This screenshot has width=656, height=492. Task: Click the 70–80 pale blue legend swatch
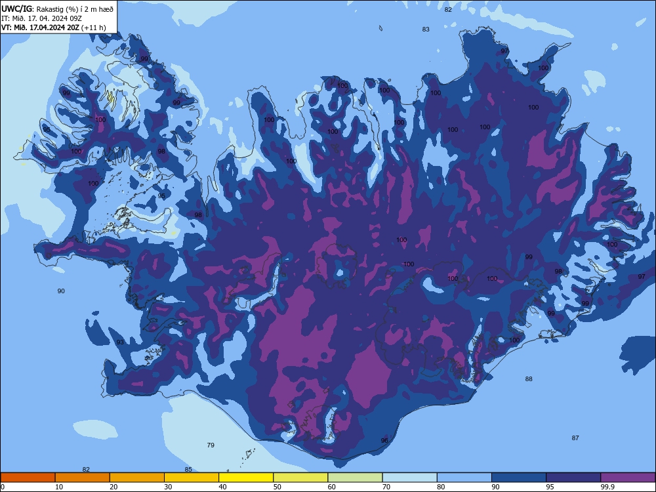[x=409, y=478]
